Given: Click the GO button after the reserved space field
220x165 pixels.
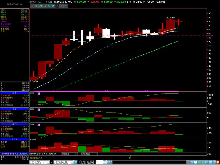Looking at the screenshot, I should [x=109, y=162].
